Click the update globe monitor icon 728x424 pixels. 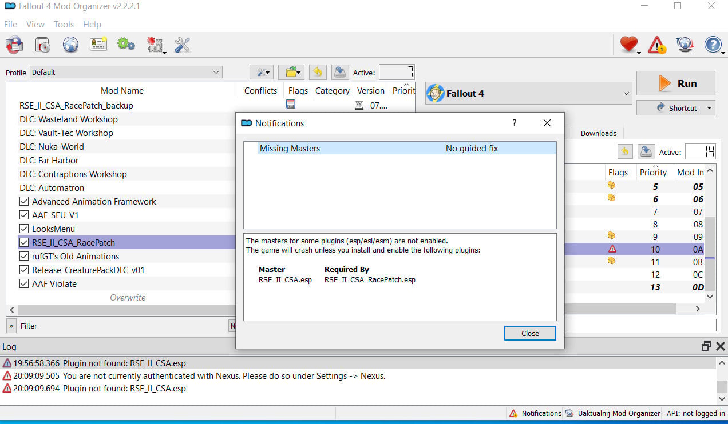[685, 45]
